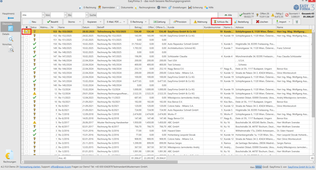Open the Details magnifier view
316x170 pixels.
[x=11, y=39]
